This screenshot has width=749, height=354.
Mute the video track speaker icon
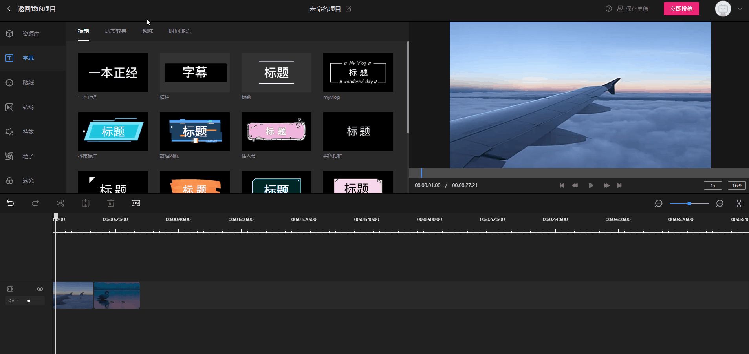[x=11, y=301]
